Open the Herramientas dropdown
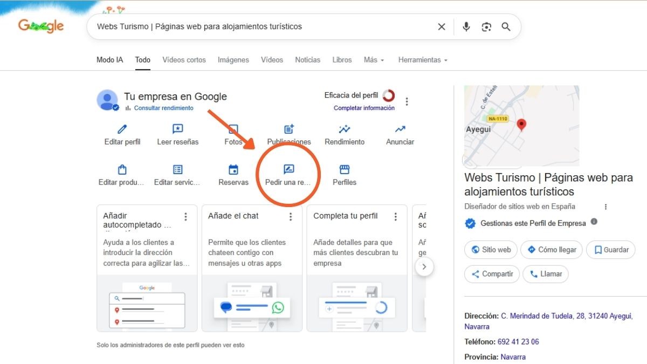 click(x=423, y=60)
